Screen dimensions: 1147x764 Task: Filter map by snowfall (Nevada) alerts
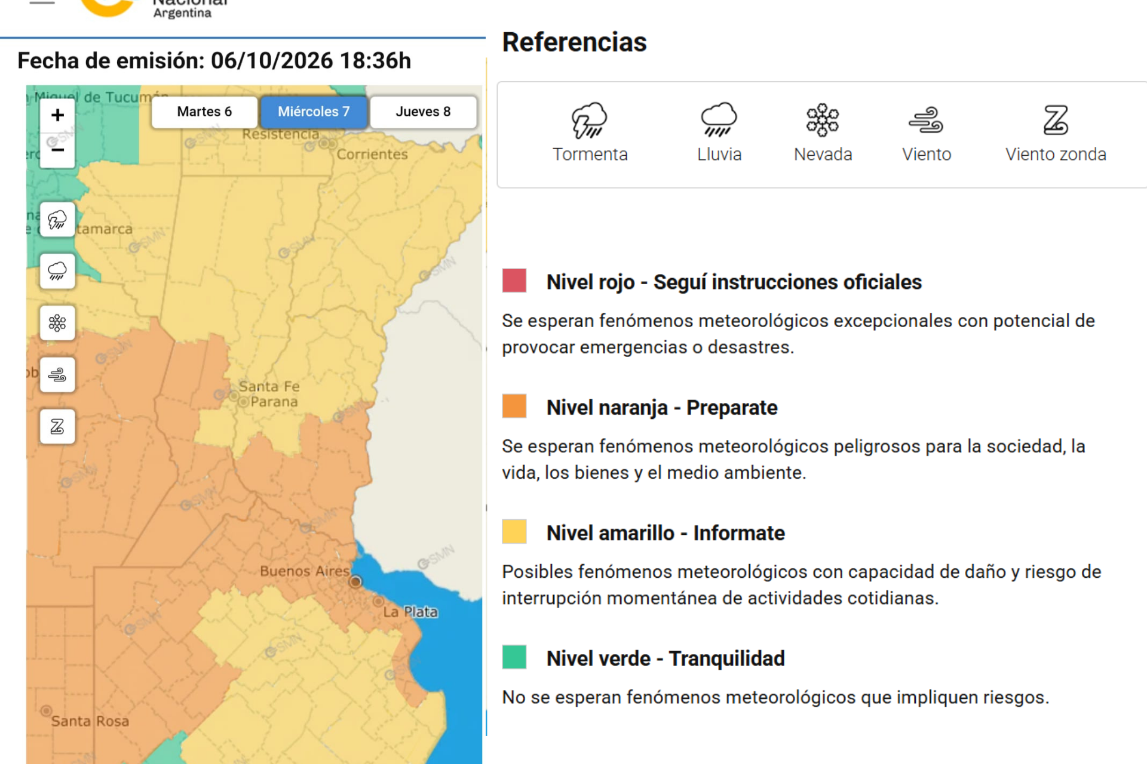click(57, 323)
